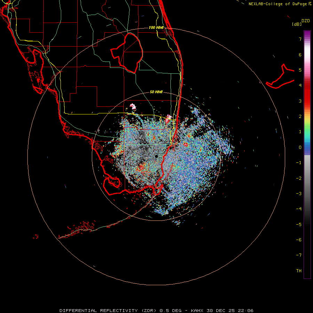
Task: Click the 3 value on color scale
Action: (x=300, y=101)
